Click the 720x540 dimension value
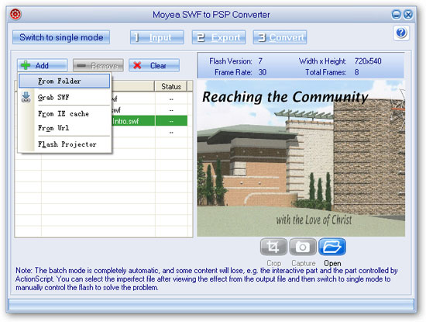 click(x=368, y=61)
